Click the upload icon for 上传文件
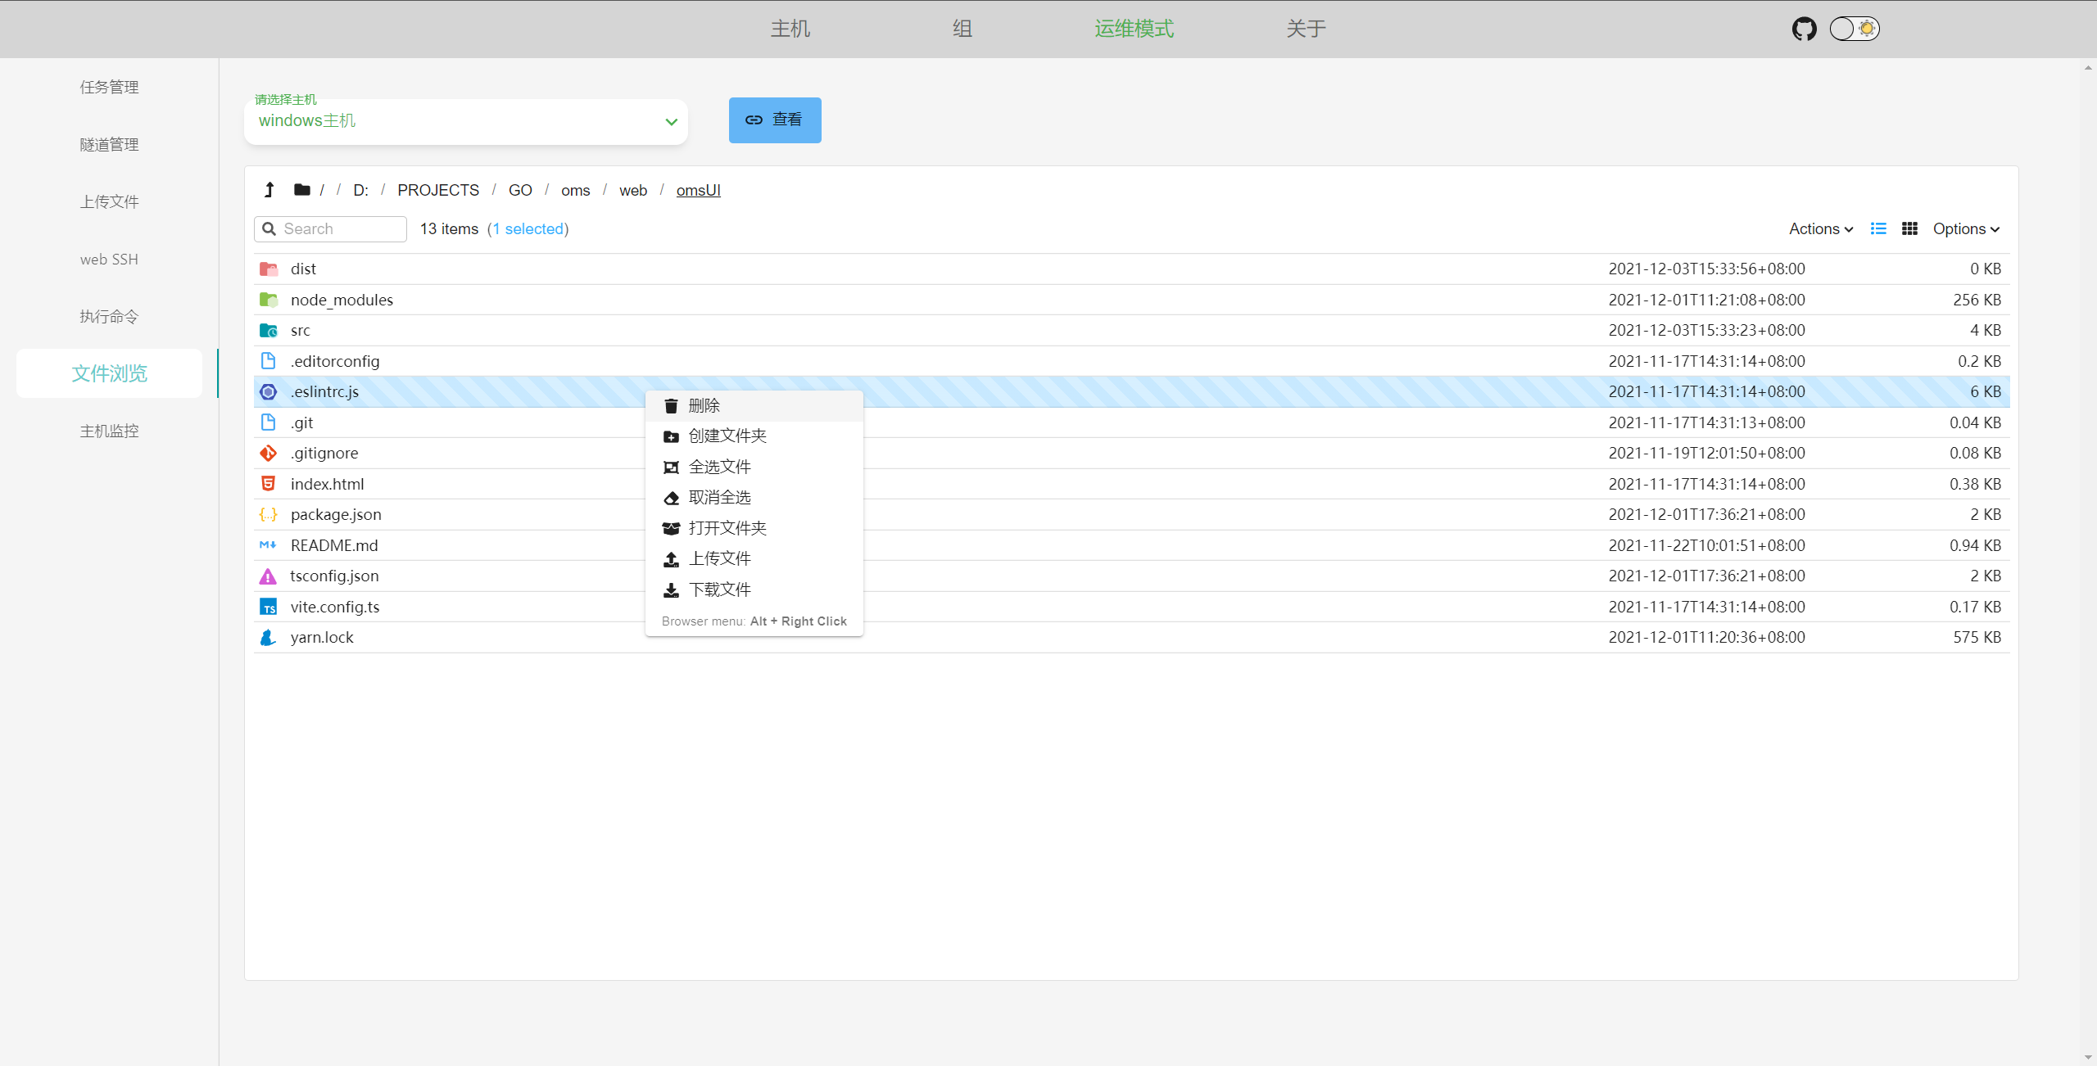Viewport: 2097px width, 1066px height. coord(671,559)
